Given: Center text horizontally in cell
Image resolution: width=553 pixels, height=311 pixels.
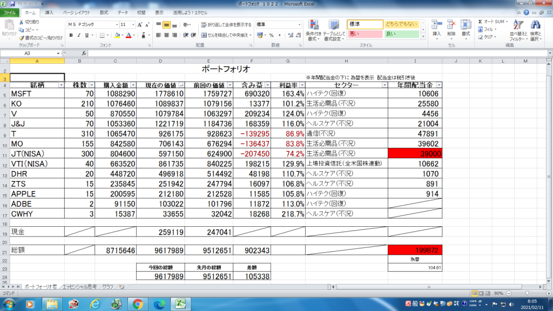Looking at the screenshot, I should 166,35.
